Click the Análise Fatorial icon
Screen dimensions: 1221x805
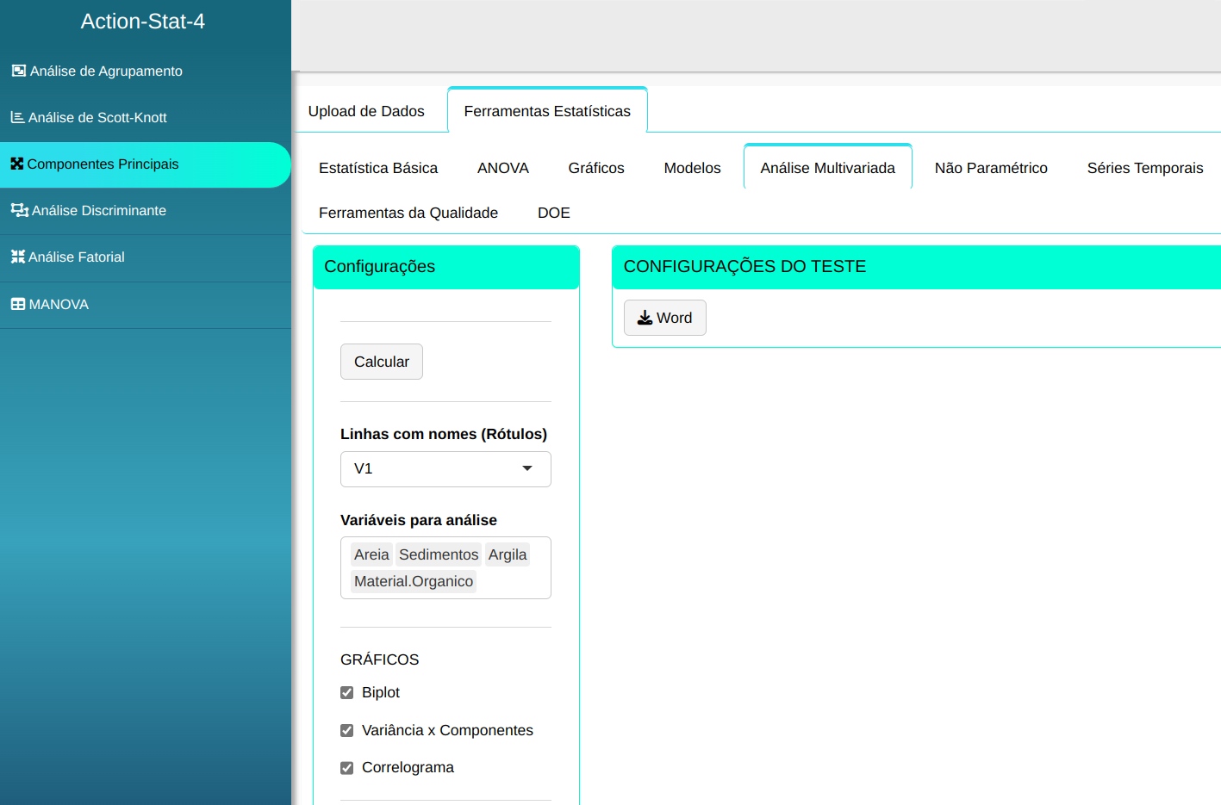(x=17, y=257)
